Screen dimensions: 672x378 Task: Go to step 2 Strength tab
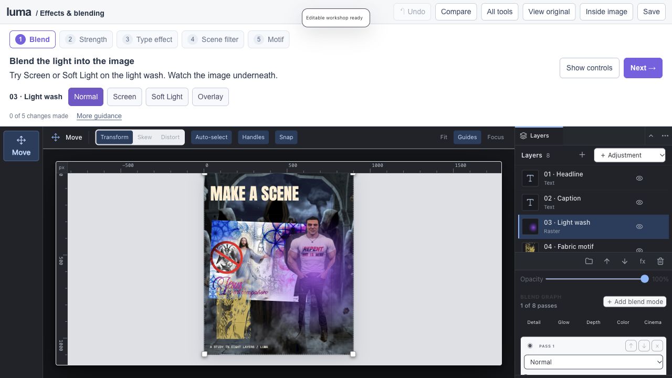pos(86,39)
